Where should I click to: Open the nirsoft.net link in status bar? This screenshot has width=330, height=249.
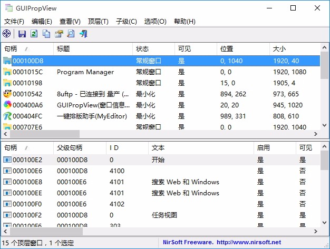coord(249,242)
